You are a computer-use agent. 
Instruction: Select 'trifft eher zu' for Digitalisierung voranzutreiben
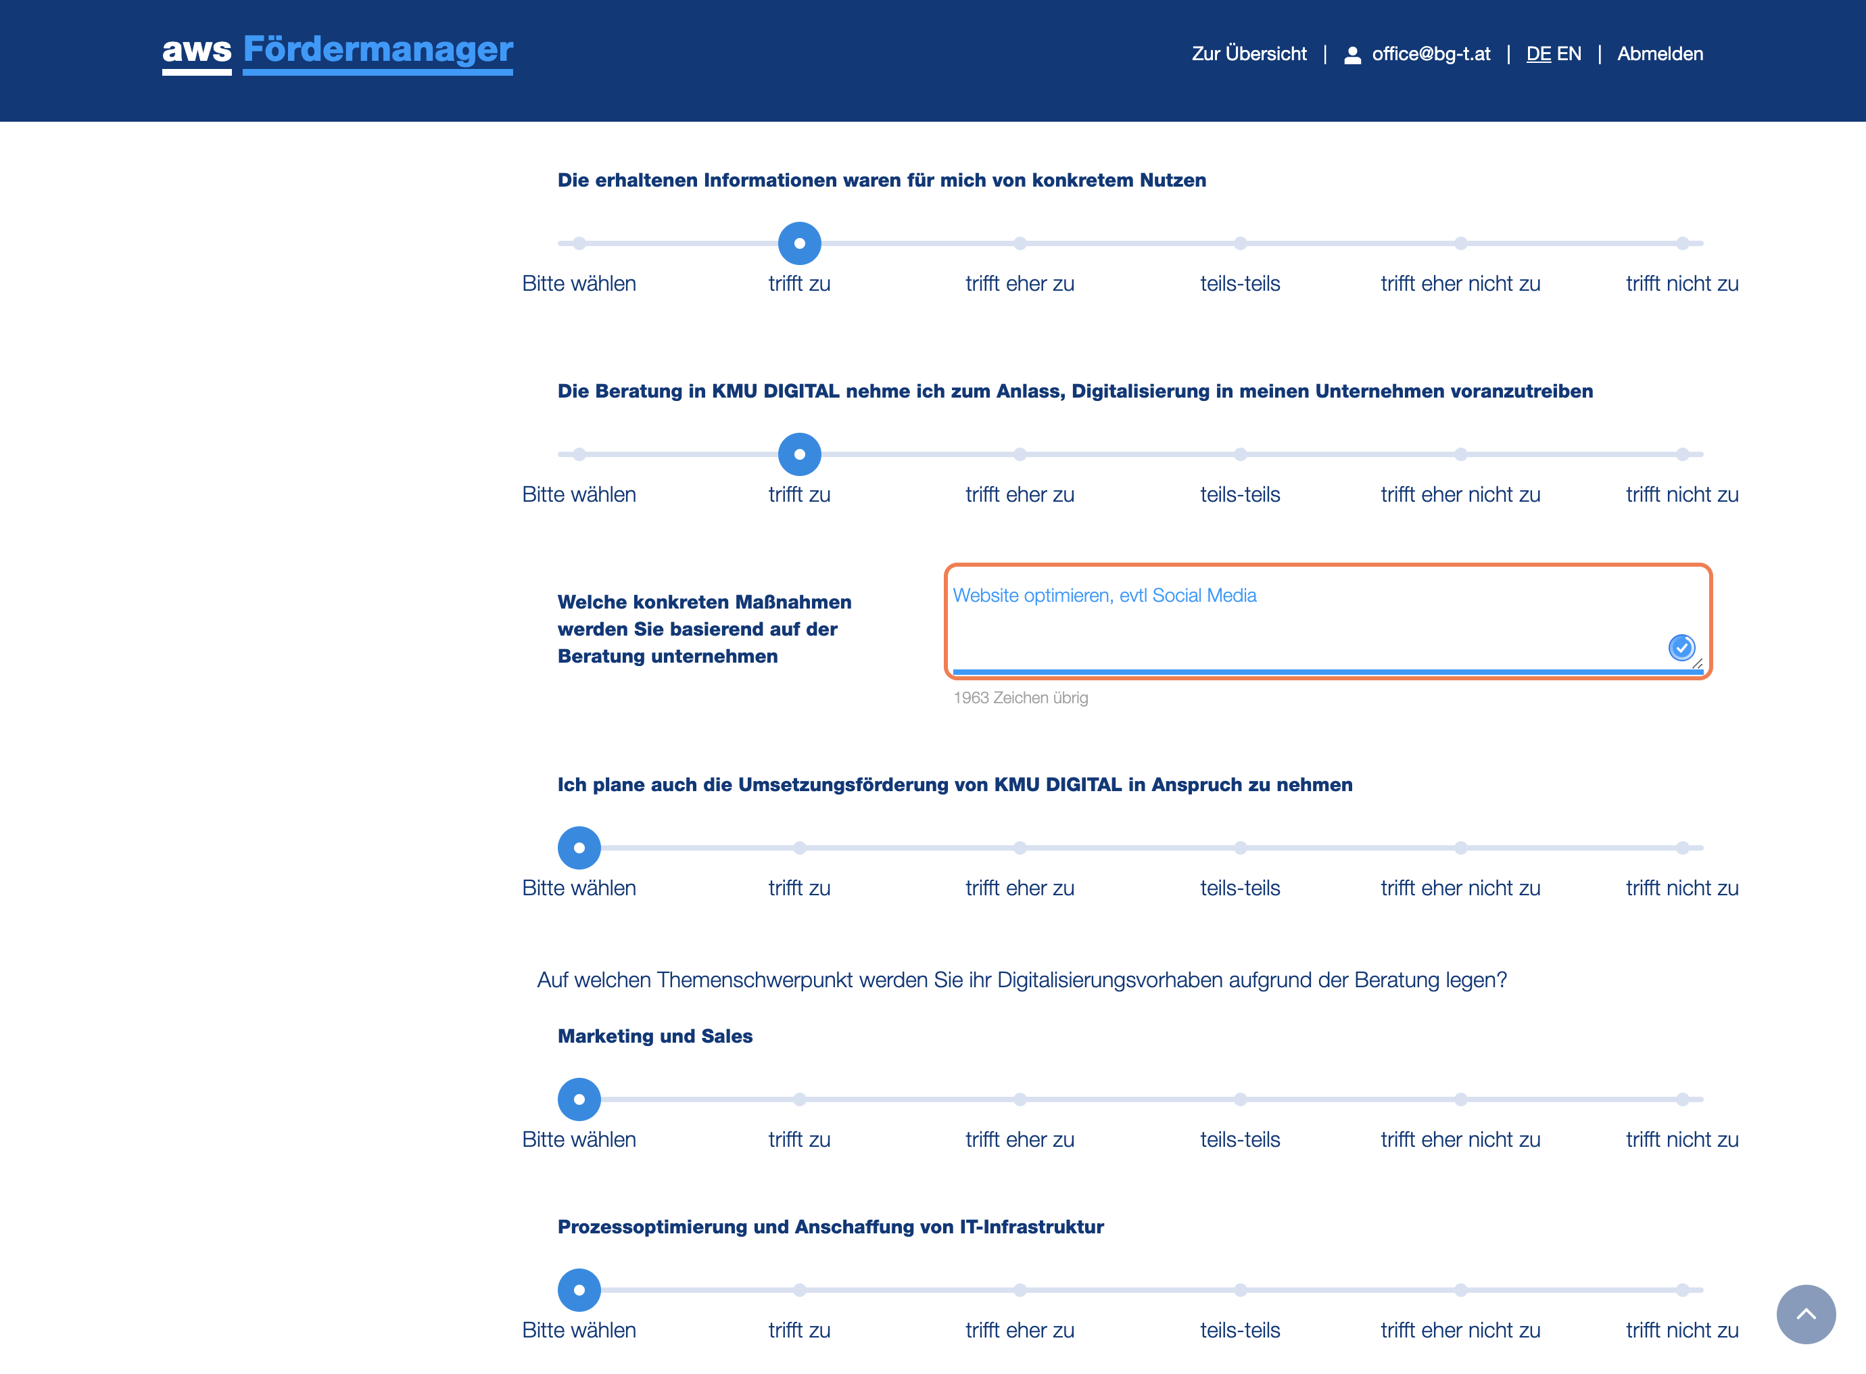(1020, 454)
